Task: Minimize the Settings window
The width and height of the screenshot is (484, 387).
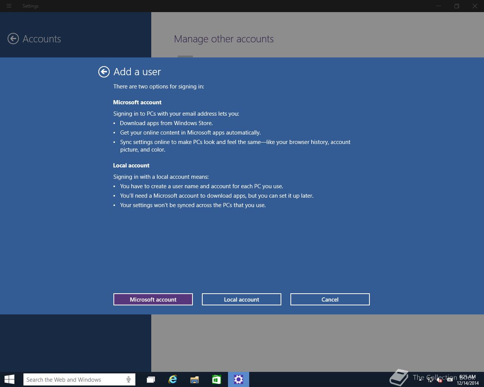Action: coord(439,6)
